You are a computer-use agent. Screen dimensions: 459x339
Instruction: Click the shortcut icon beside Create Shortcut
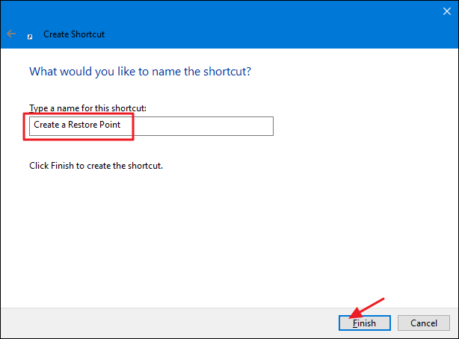coord(30,37)
